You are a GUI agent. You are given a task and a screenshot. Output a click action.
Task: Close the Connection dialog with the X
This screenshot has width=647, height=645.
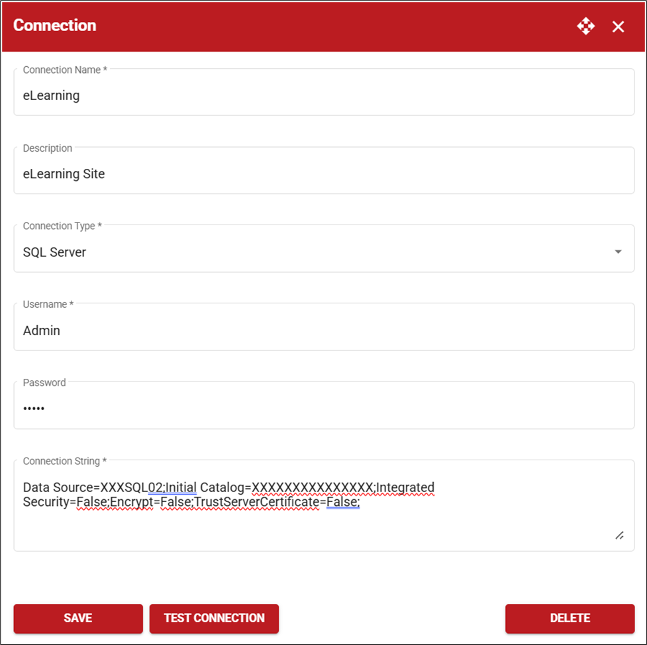pos(618,26)
